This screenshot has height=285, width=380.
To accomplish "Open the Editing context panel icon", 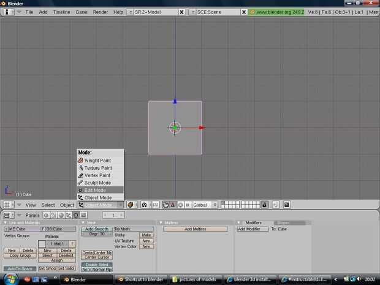I will [x=76, y=215].
